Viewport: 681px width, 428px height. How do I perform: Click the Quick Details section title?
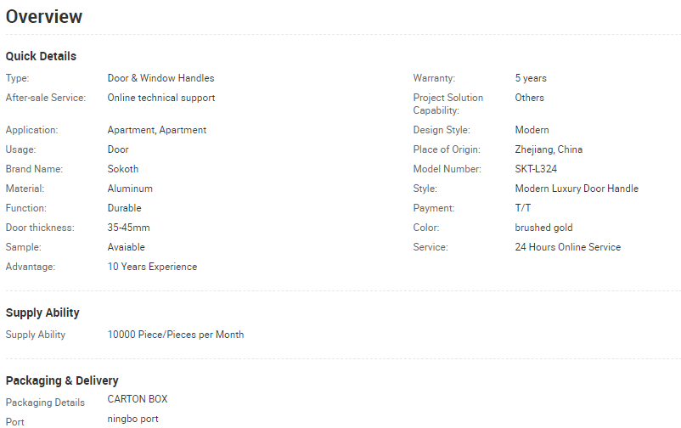41,56
